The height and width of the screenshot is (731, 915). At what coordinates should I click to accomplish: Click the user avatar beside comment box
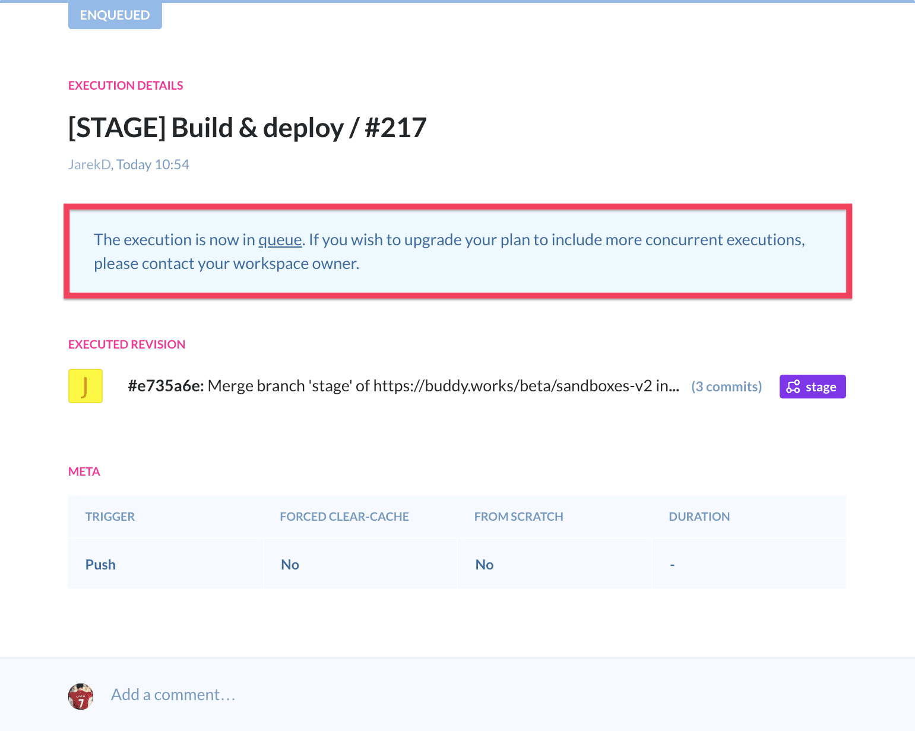click(81, 696)
